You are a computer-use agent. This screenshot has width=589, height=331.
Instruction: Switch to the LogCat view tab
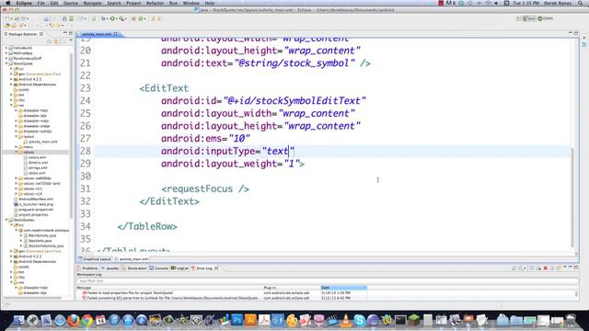coord(180,268)
